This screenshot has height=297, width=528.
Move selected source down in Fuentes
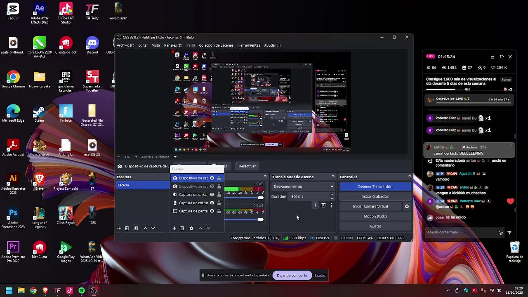click(208, 228)
